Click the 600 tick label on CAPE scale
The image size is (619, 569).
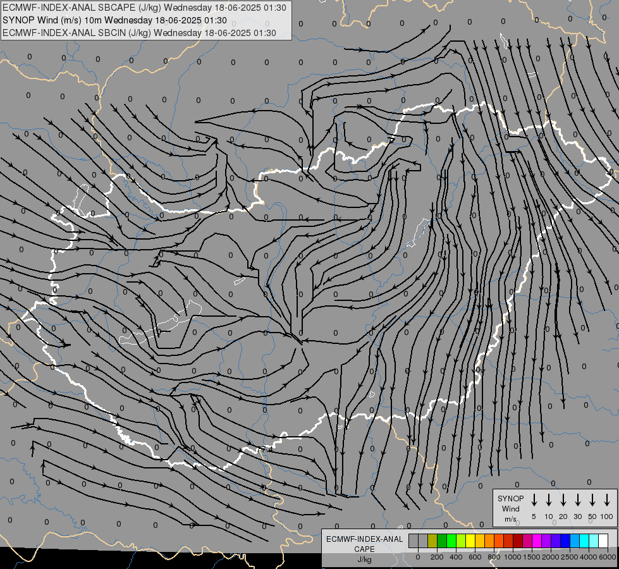(475, 557)
